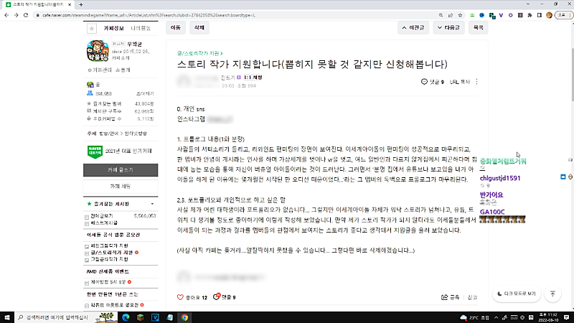Screen dimensions: 574x323
Task: Expand the 즐겨찾는 게시판 dropdown arrow
Action: coord(152,204)
